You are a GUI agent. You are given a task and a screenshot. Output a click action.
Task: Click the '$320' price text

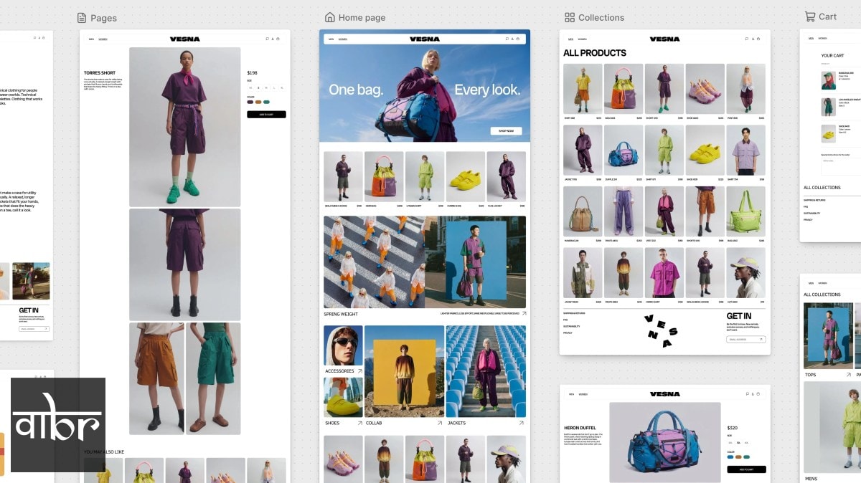coord(733,428)
